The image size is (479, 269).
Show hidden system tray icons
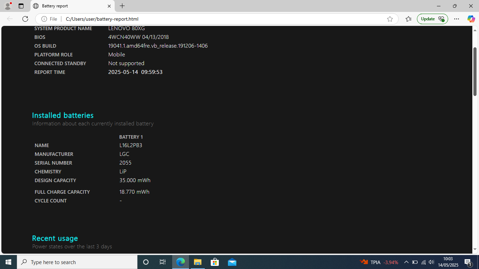pos(406,262)
